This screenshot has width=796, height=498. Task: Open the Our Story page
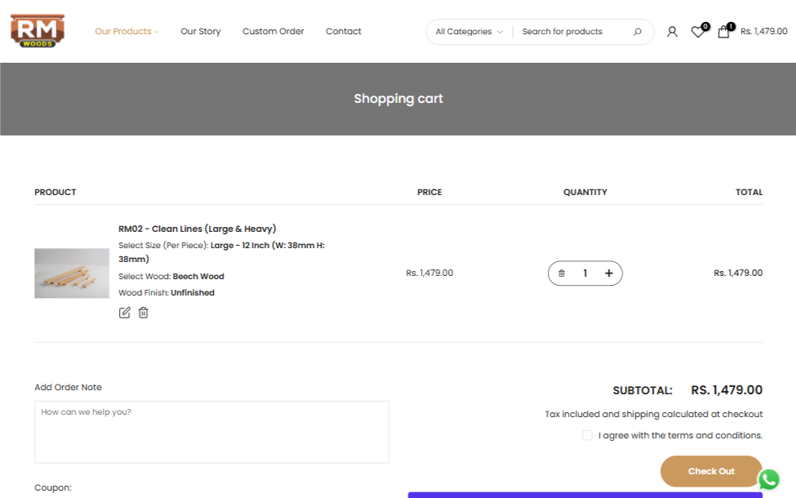(201, 32)
